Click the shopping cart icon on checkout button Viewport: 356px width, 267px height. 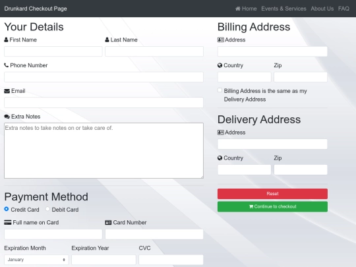(x=251, y=206)
